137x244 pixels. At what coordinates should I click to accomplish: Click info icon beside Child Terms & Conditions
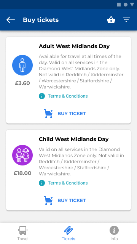[x=42, y=183]
